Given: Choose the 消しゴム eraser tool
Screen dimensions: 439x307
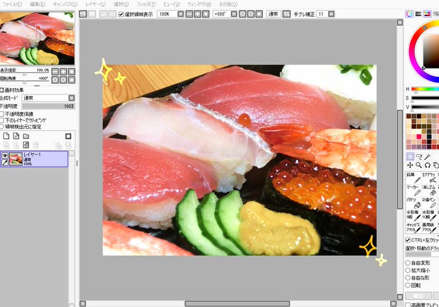Looking at the screenshot, I should pos(429,191).
